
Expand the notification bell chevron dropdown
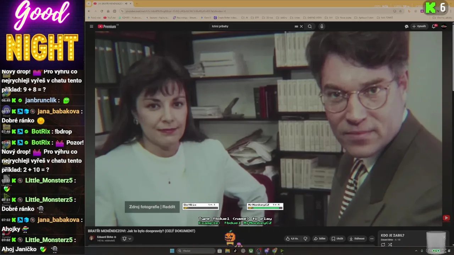point(130,238)
